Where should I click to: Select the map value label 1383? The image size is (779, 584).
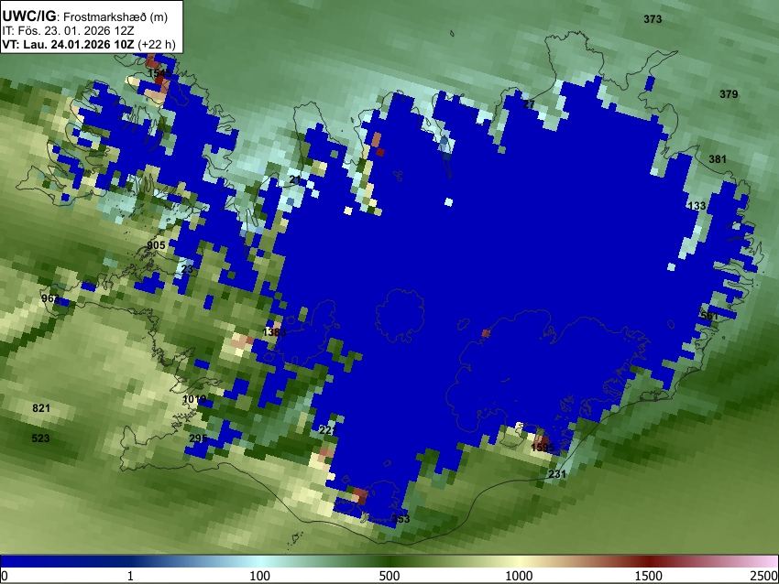(274, 332)
